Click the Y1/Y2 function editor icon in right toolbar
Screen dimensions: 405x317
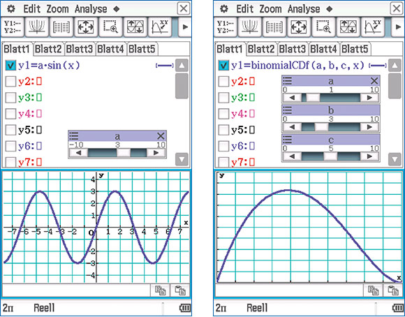tap(224, 27)
